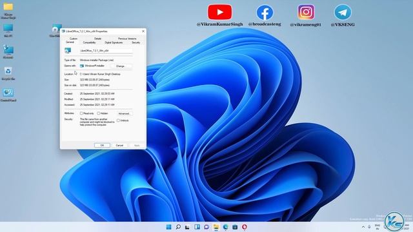Open the Windows Start menu

tap(168, 227)
